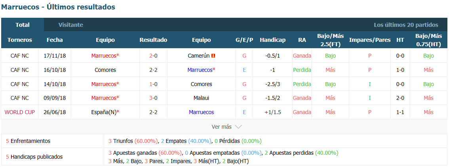Open Comores team link in 16/10/18 row
This screenshot has height=167, width=449.
click(x=105, y=70)
